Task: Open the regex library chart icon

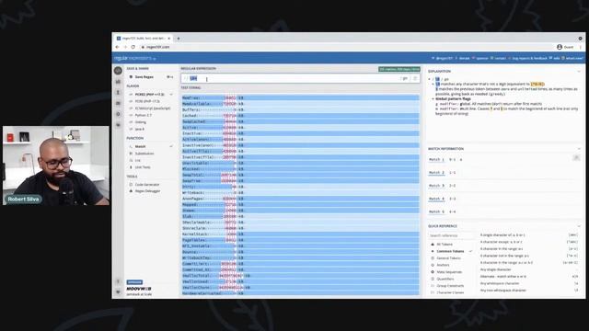Action: point(118,82)
